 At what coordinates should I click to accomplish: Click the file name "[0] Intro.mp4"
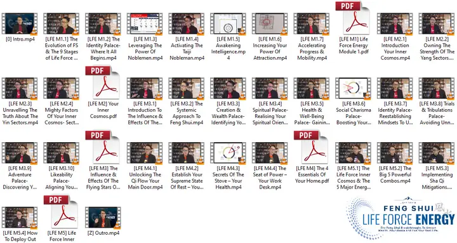20,39
